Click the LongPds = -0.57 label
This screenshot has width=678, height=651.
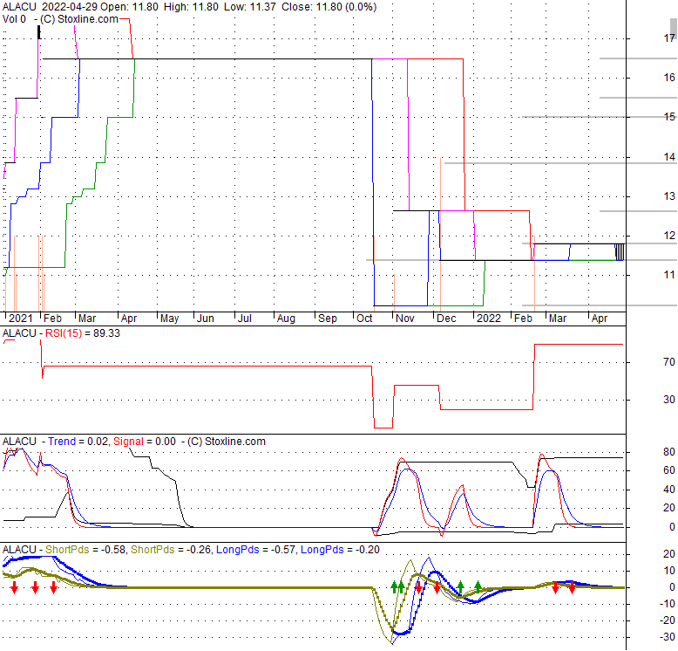point(255,550)
